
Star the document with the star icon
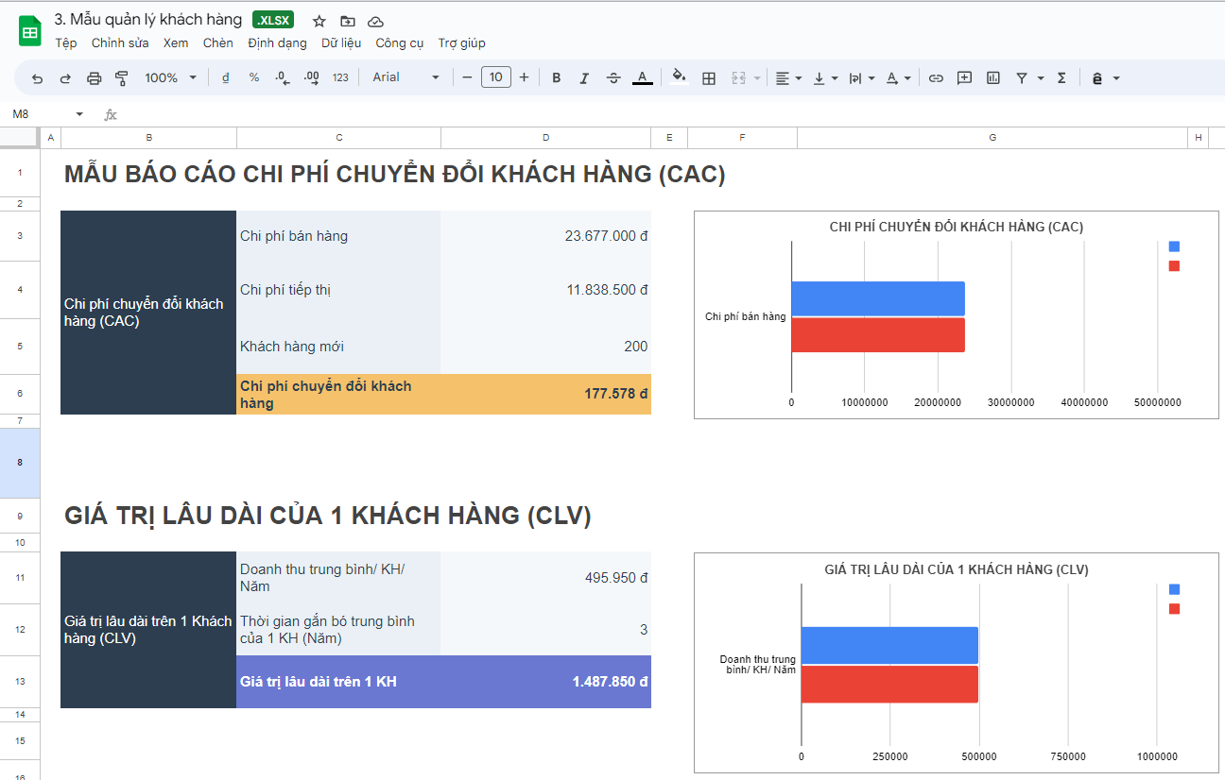[319, 21]
